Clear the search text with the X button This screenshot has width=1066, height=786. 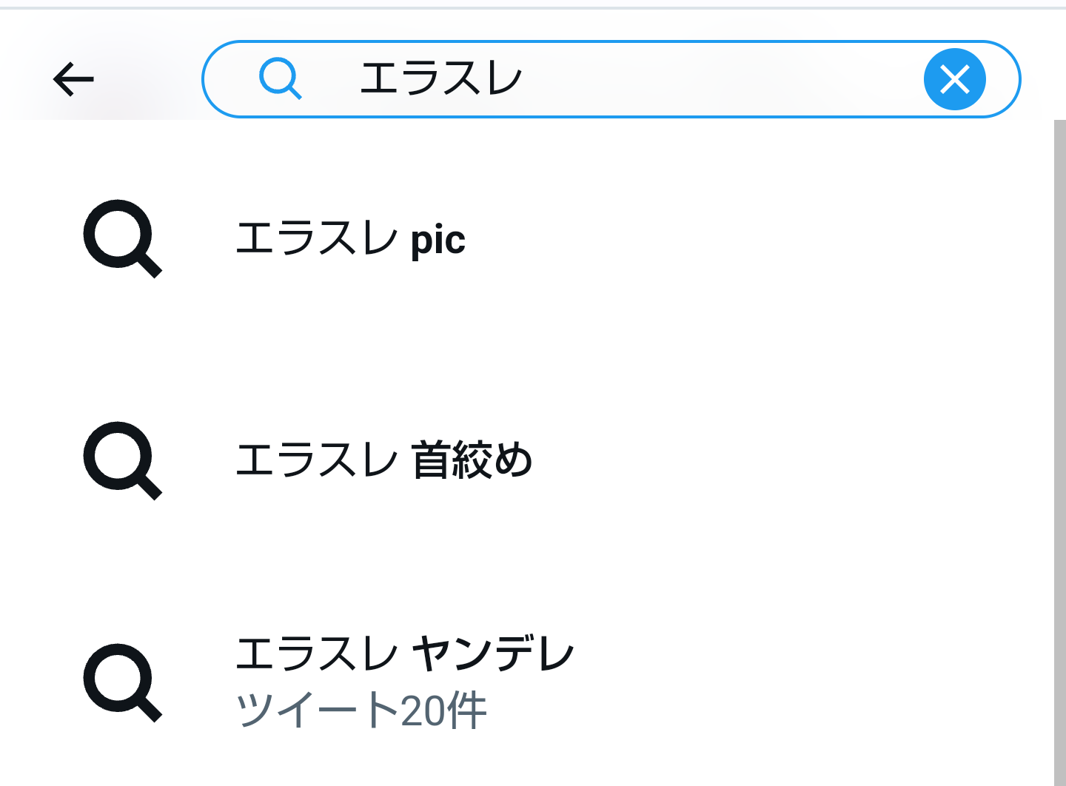click(x=954, y=79)
